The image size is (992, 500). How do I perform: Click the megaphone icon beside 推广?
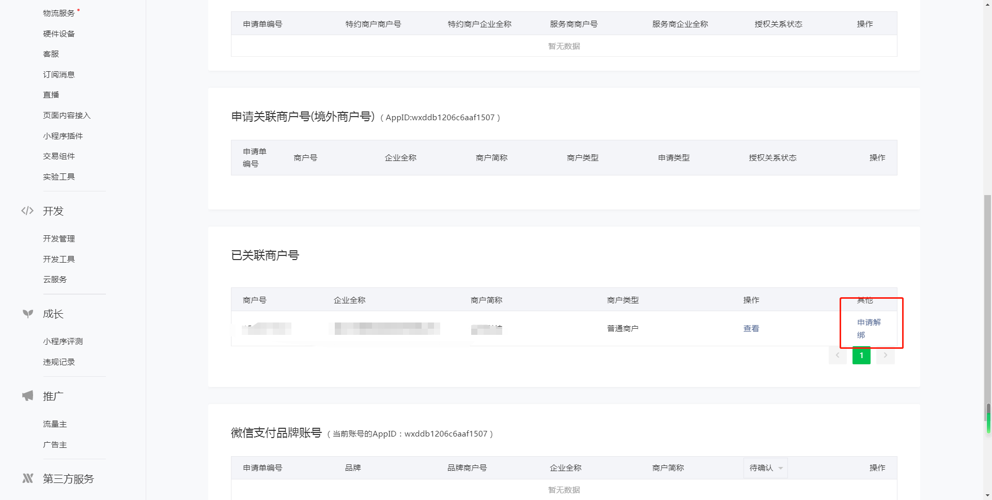click(28, 396)
